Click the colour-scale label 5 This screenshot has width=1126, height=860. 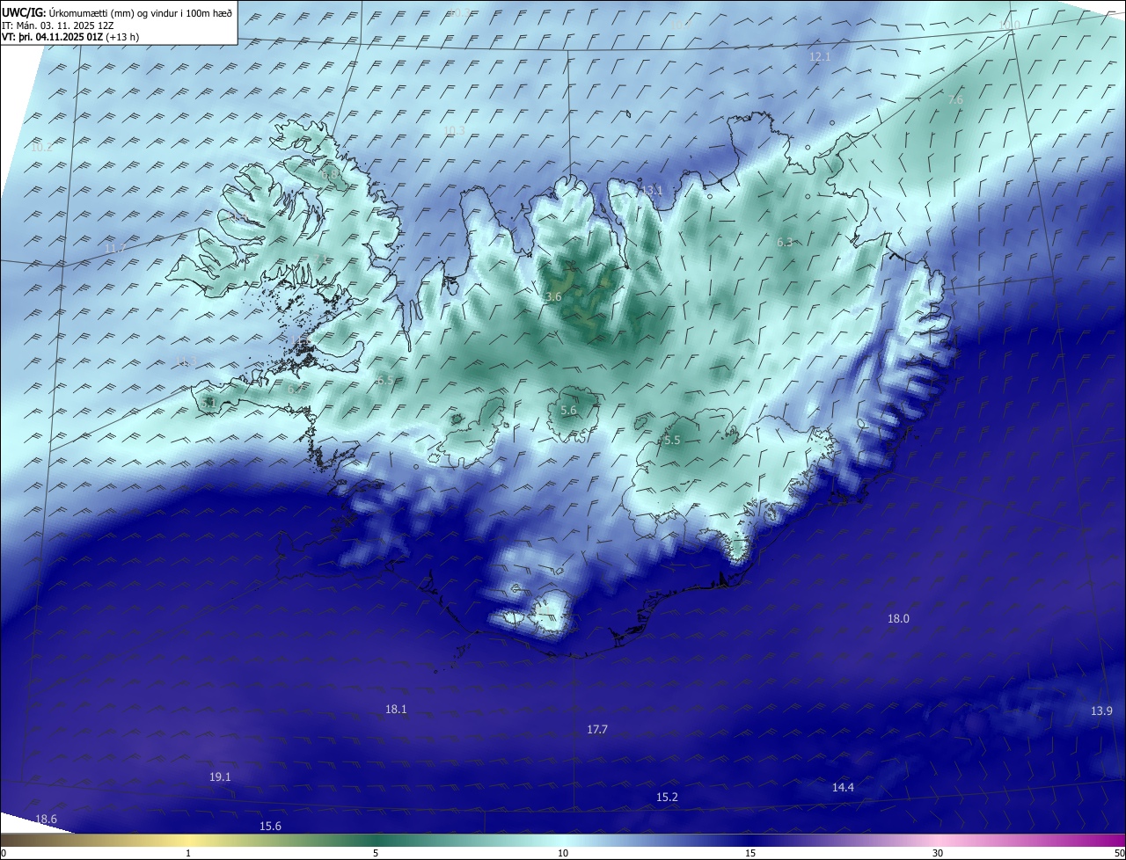click(376, 853)
